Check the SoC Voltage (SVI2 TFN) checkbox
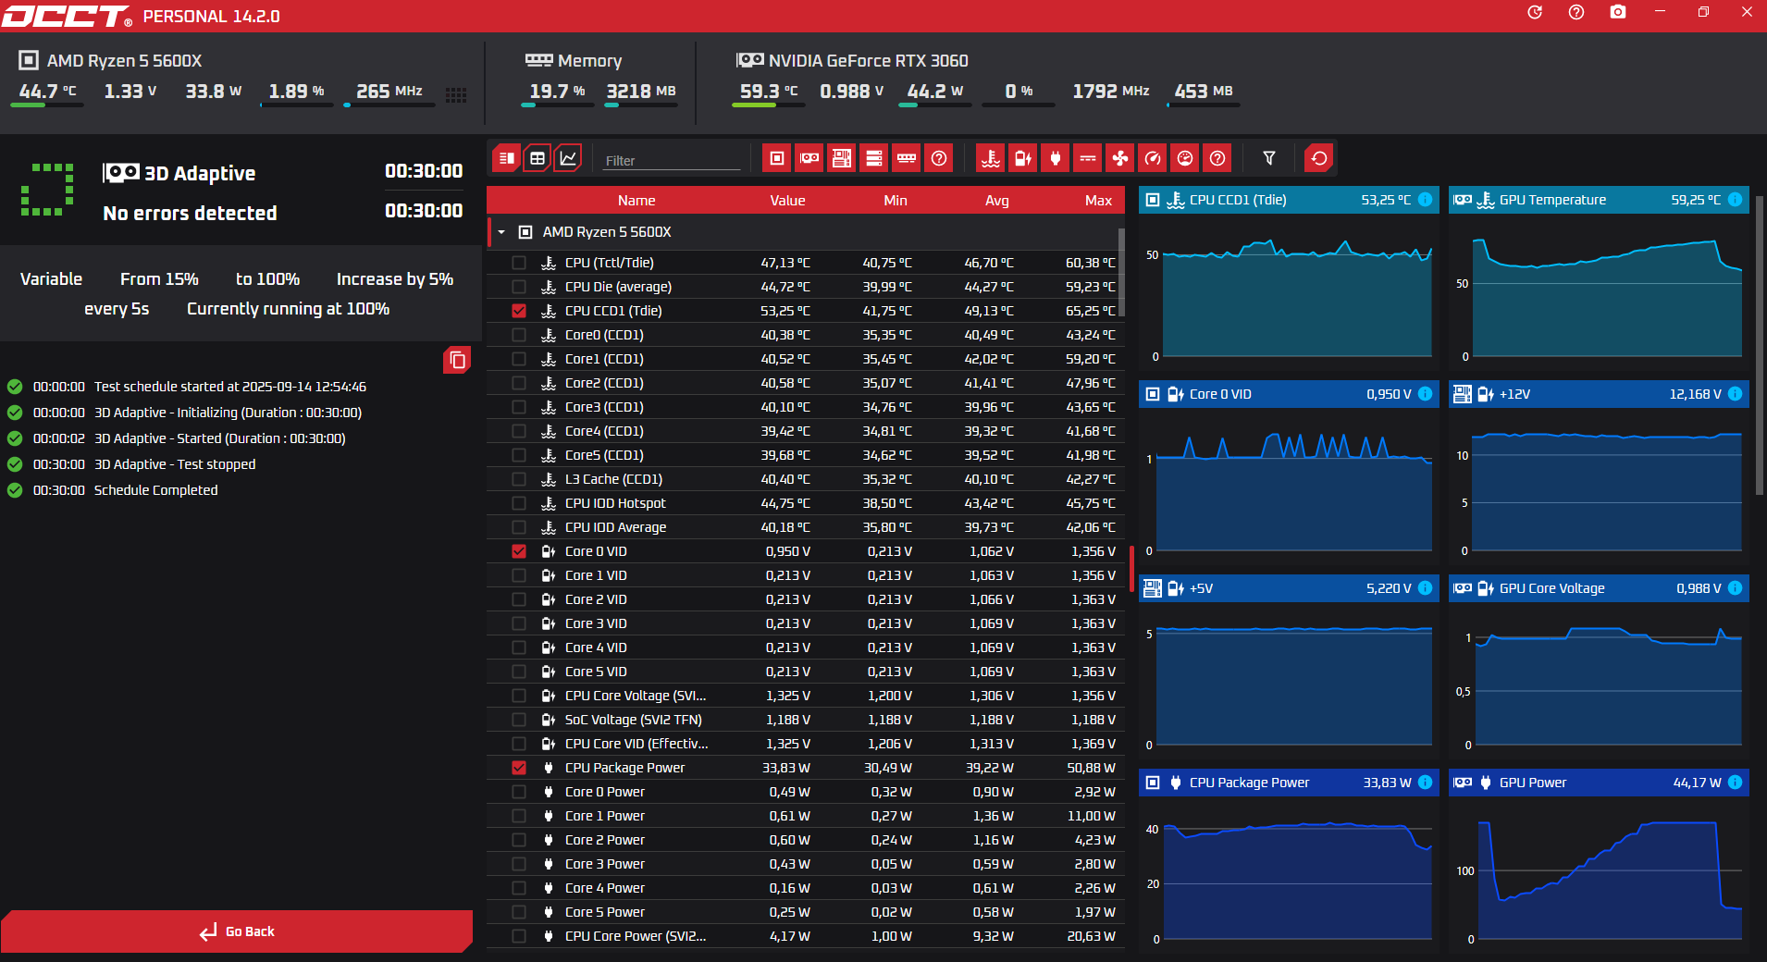This screenshot has height=962, width=1767. (519, 720)
